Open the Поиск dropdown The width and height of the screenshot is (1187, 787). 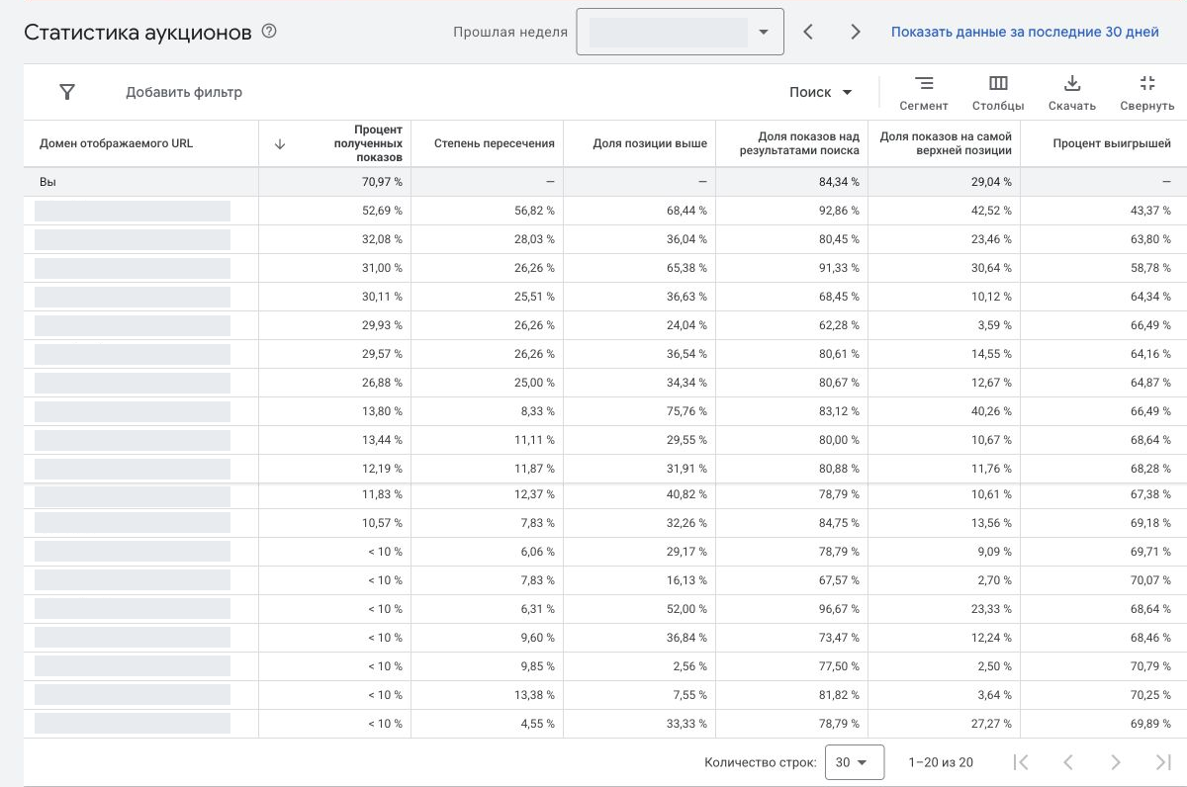click(821, 92)
